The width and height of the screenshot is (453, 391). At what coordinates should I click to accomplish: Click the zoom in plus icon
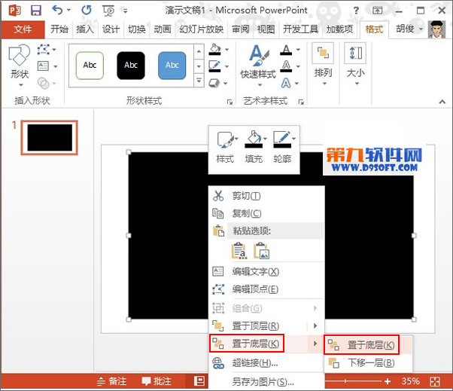point(388,381)
